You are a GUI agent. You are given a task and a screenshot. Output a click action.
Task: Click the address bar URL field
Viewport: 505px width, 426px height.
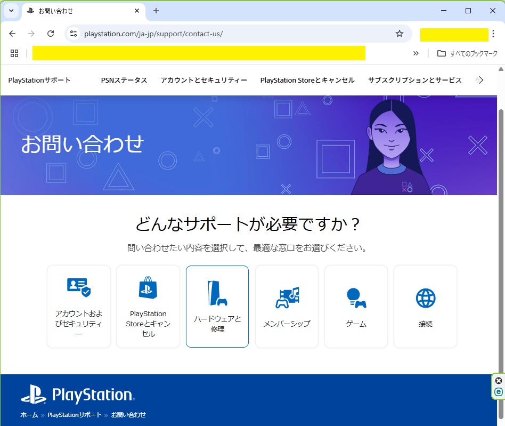coord(234,34)
